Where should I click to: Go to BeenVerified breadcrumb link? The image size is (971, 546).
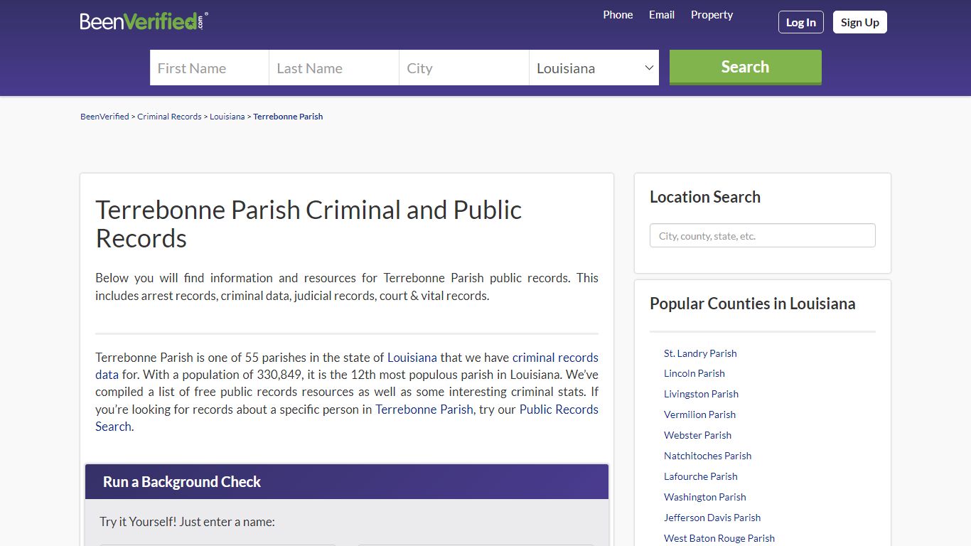[104, 117]
